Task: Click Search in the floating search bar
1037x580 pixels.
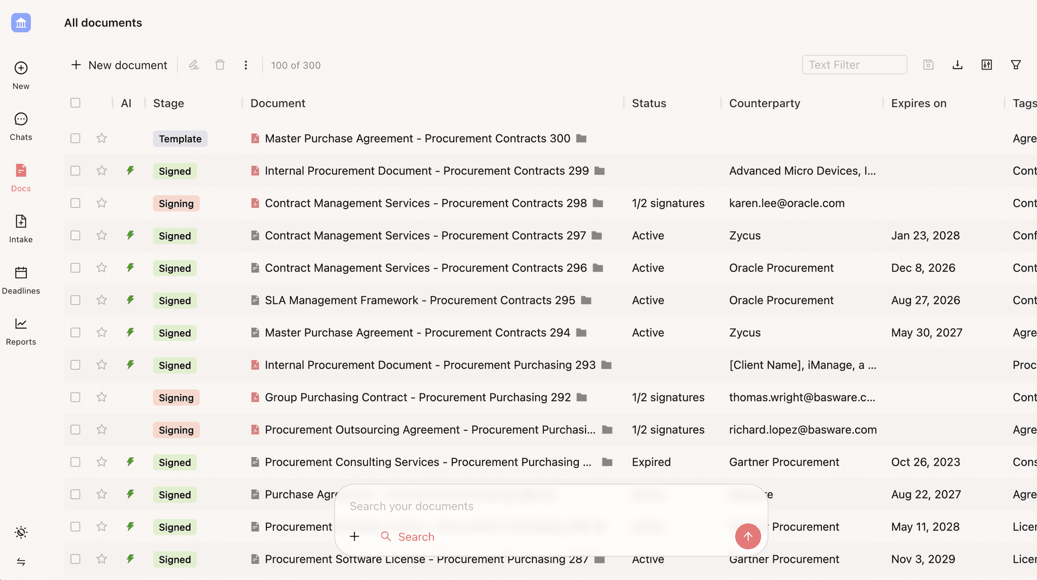Action: (415, 537)
